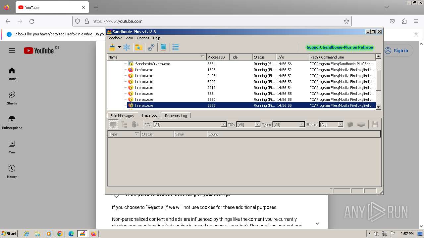Image resolution: width=424 pixels, height=238 pixels.
Task: Click the highlighted firefox.exe row PID 3368
Action: pyautogui.click(x=242, y=105)
